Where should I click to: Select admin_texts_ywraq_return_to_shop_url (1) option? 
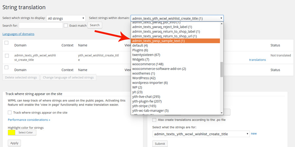(x=175, y=36)
